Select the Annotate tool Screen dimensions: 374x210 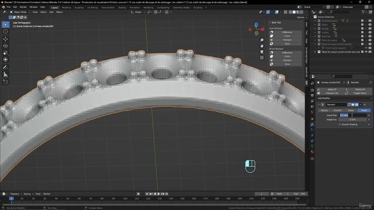pyautogui.click(x=5, y=68)
